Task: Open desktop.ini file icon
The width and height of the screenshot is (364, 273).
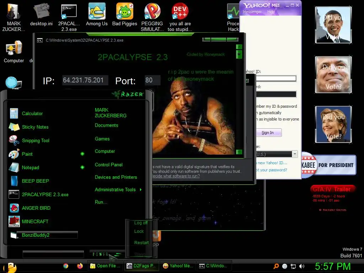Action: pyautogui.click(x=41, y=14)
